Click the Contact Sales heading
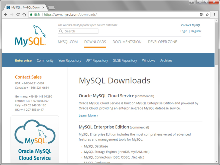This screenshot has height=165, width=220. 28,77
